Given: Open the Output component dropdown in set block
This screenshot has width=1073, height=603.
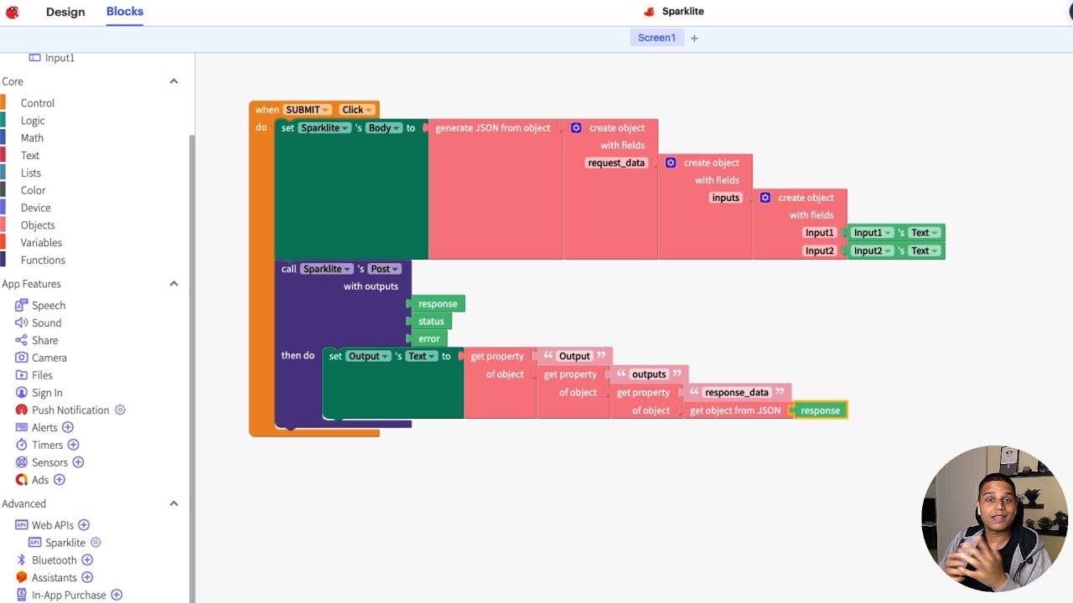Looking at the screenshot, I should pos(368,356).
